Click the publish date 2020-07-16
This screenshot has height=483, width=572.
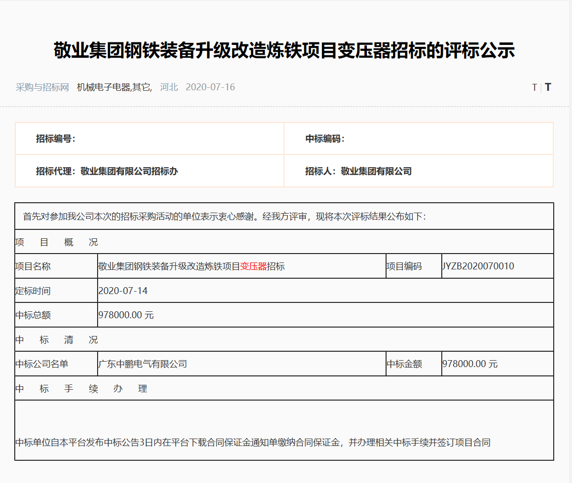(x=210, y=87)
